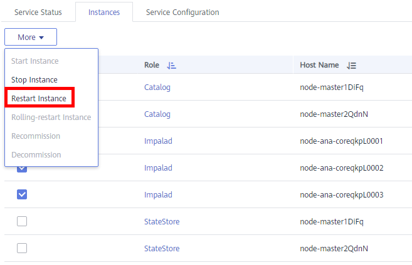Screen dimensions: 412x265
Task: Switch to the Service Status tab
Action: coord(38,12)
